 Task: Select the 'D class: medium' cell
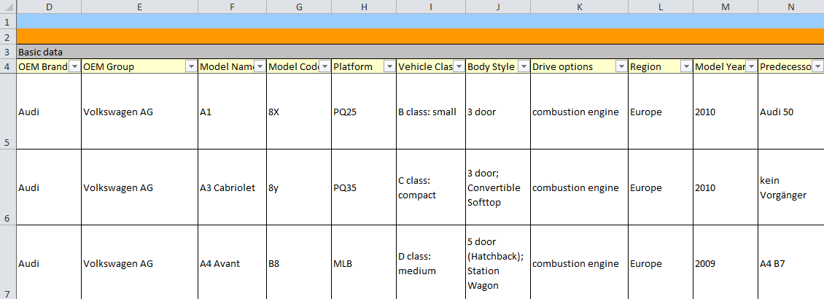pyautogui.click(x=431, y=263)
